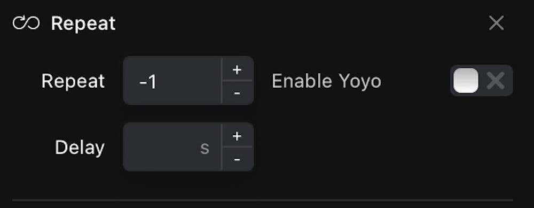Click the white knob of the Yoyo switch
The height and width of the screenshot is (208, 534).
click(466, 80)
